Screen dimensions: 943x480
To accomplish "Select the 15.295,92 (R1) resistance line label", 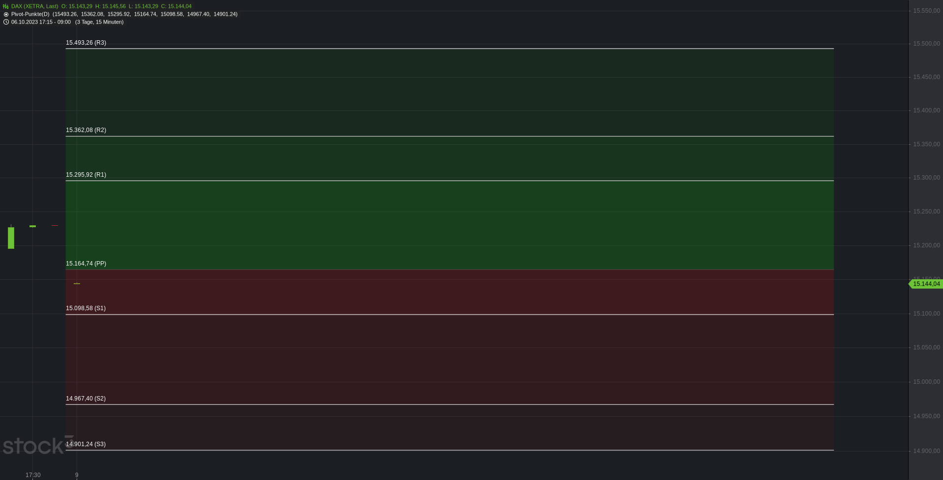I will (x=86, y=175).
